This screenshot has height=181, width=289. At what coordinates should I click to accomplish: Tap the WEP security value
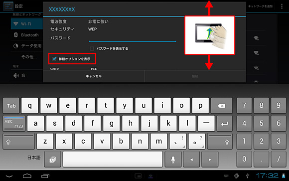click(x=92, y=29)
